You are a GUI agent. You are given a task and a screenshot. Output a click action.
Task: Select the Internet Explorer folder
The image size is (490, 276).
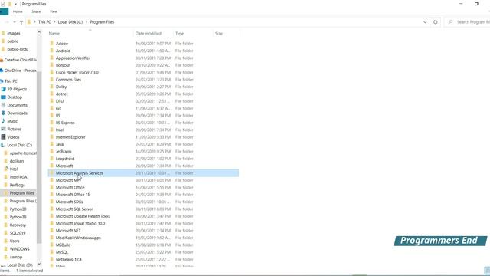[x=70, y=137]
